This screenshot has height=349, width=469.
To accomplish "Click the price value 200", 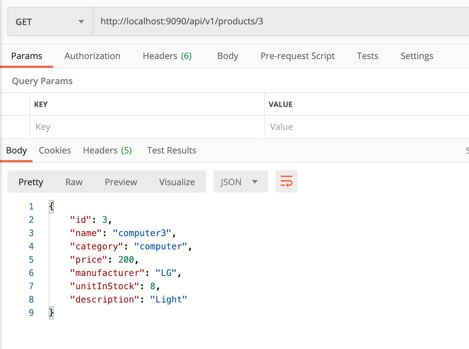I will click(126, 260).
